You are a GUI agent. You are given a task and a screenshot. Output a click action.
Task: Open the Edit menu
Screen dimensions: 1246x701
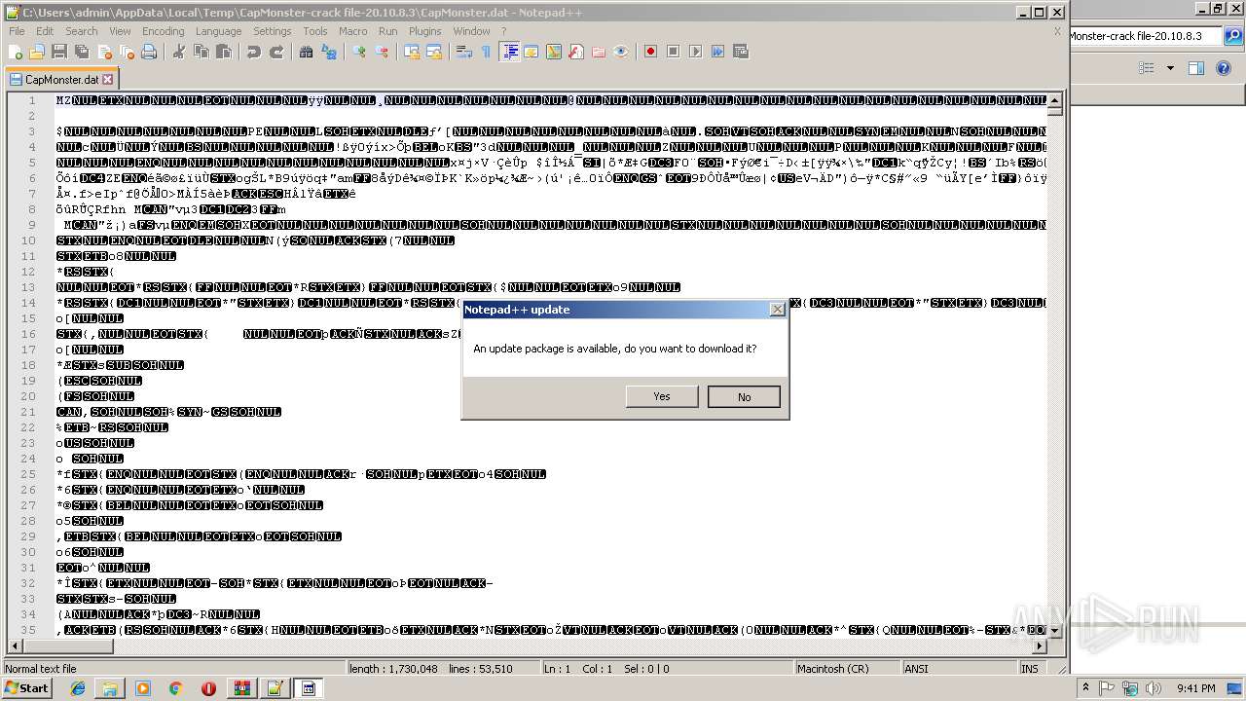(x=45, y=31)
